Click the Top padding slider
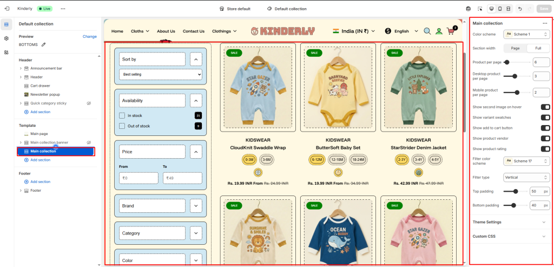Screen dimensions: 554x267 point(515,191)
